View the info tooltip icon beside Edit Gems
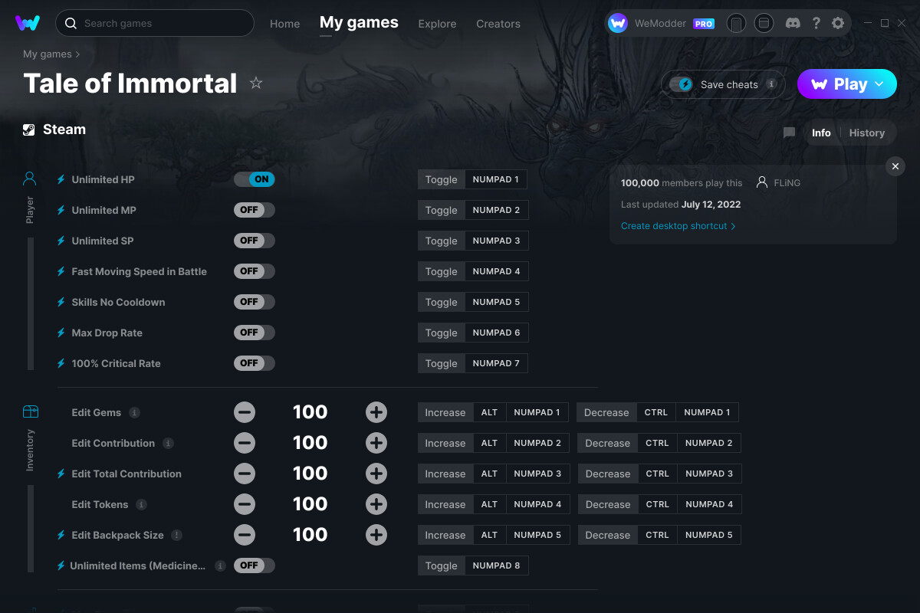 coord(136,412)
